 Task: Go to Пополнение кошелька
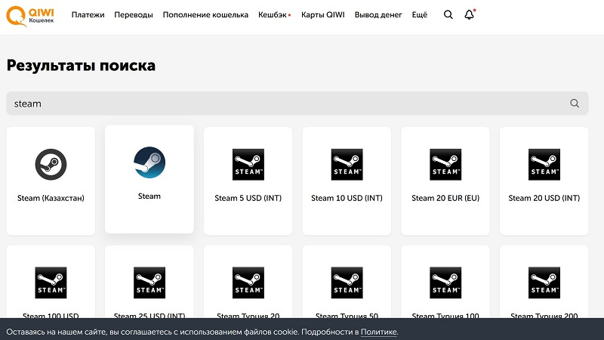coord(205,14)
